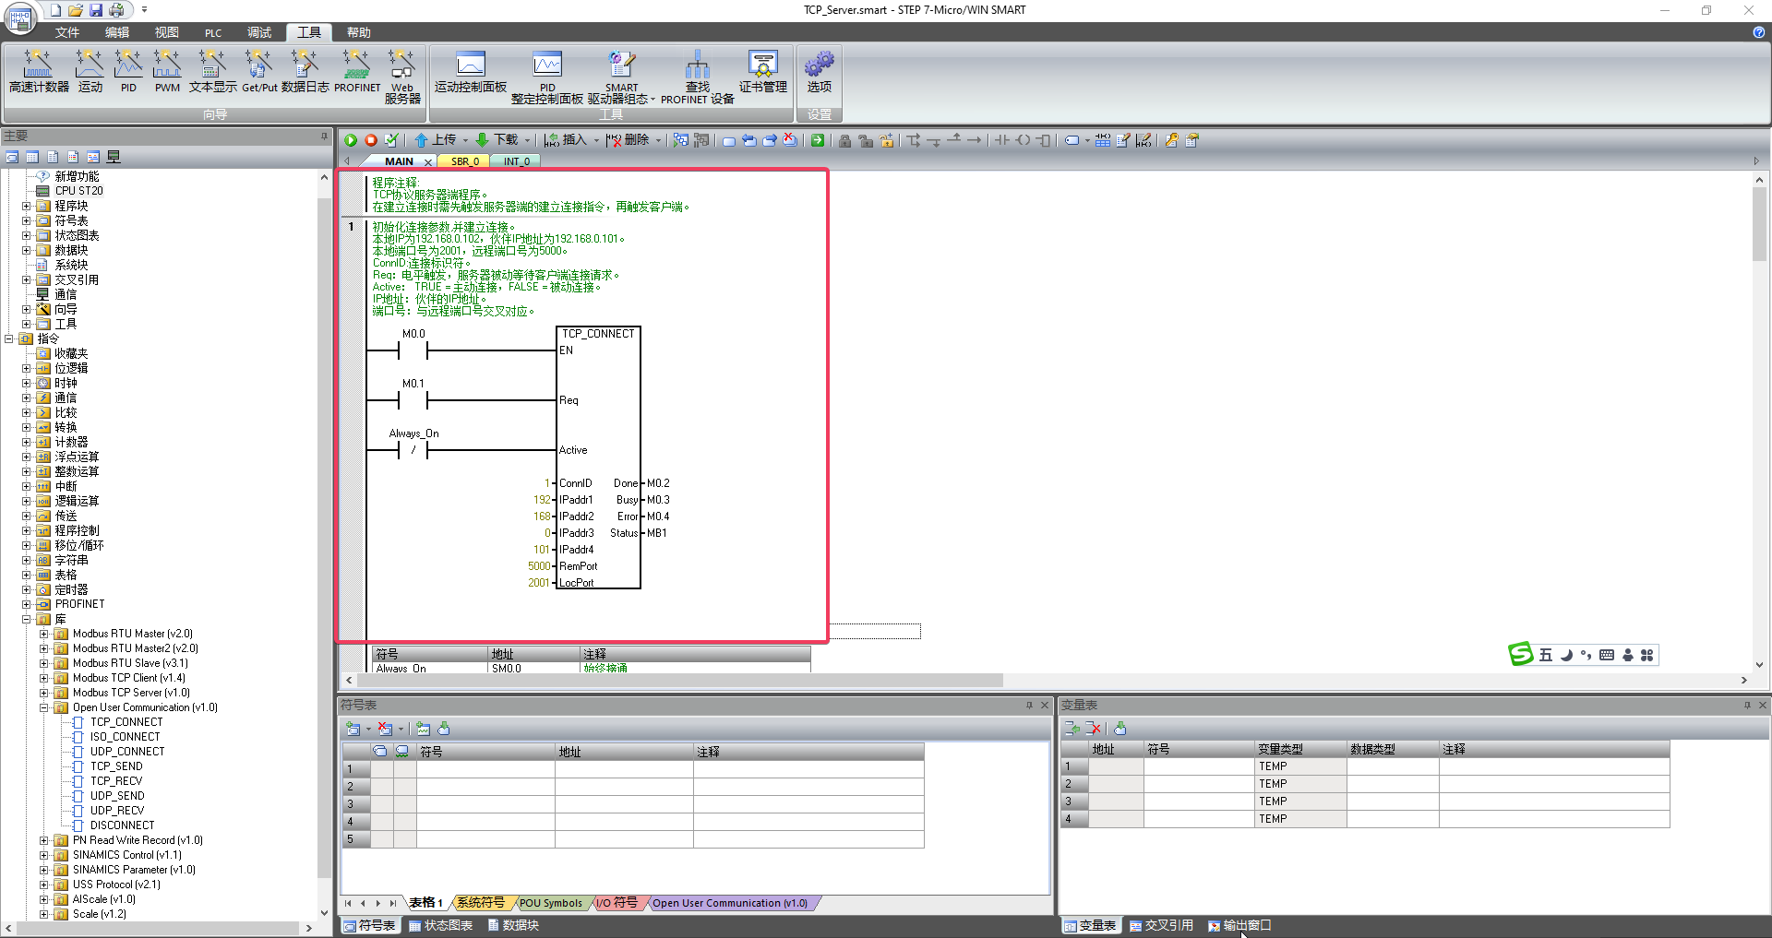Viewport: 1772px width, 938px height.
Task: Open the 删除 dropdown arrow
Action: [658, 140]
